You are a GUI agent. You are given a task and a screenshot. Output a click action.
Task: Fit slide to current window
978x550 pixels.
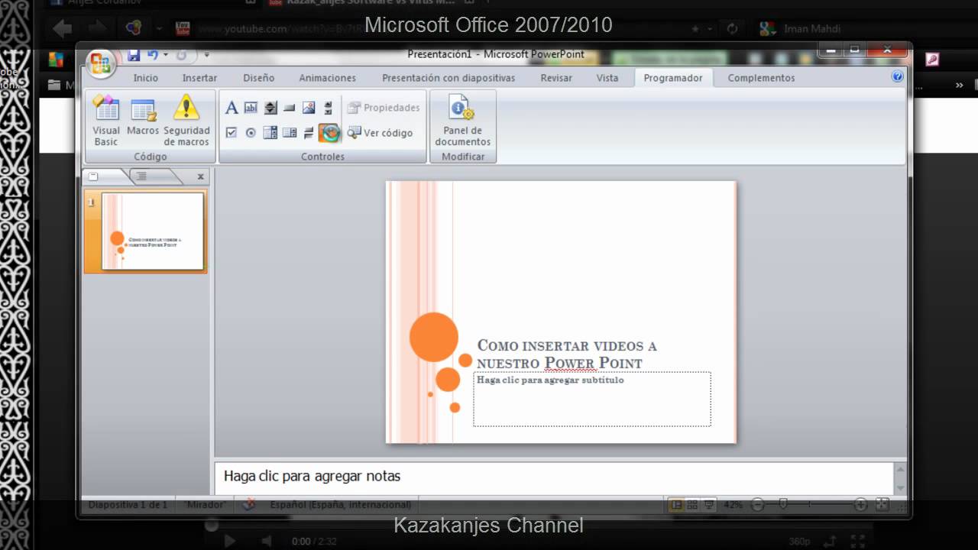[882, 504]
